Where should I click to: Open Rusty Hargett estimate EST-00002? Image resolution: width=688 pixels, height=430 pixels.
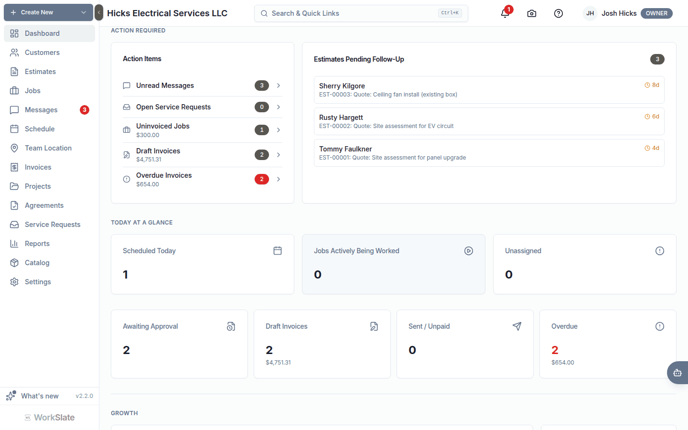[x=489, y=121]
